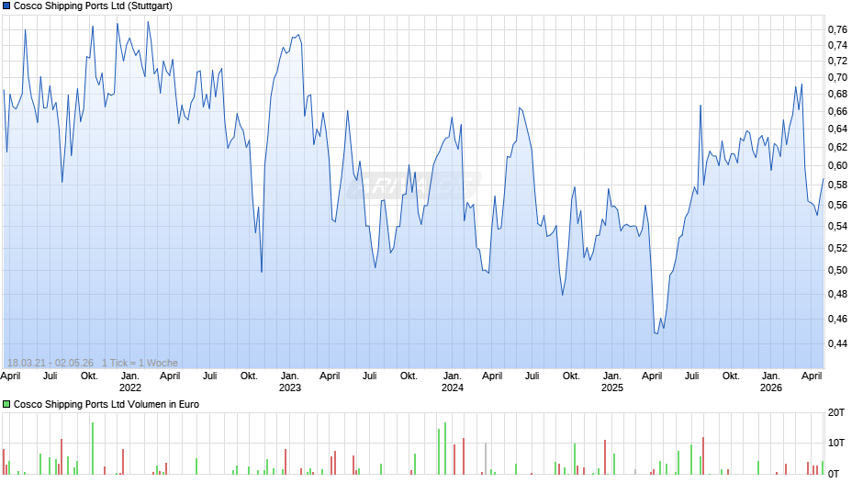Screen dimensions: 863x483
Task: Click the 2026 year label on time axis
Action: click(x=771, y=388)
